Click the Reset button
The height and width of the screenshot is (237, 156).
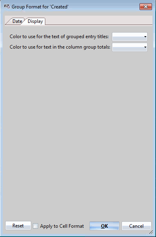coord(18,225)
